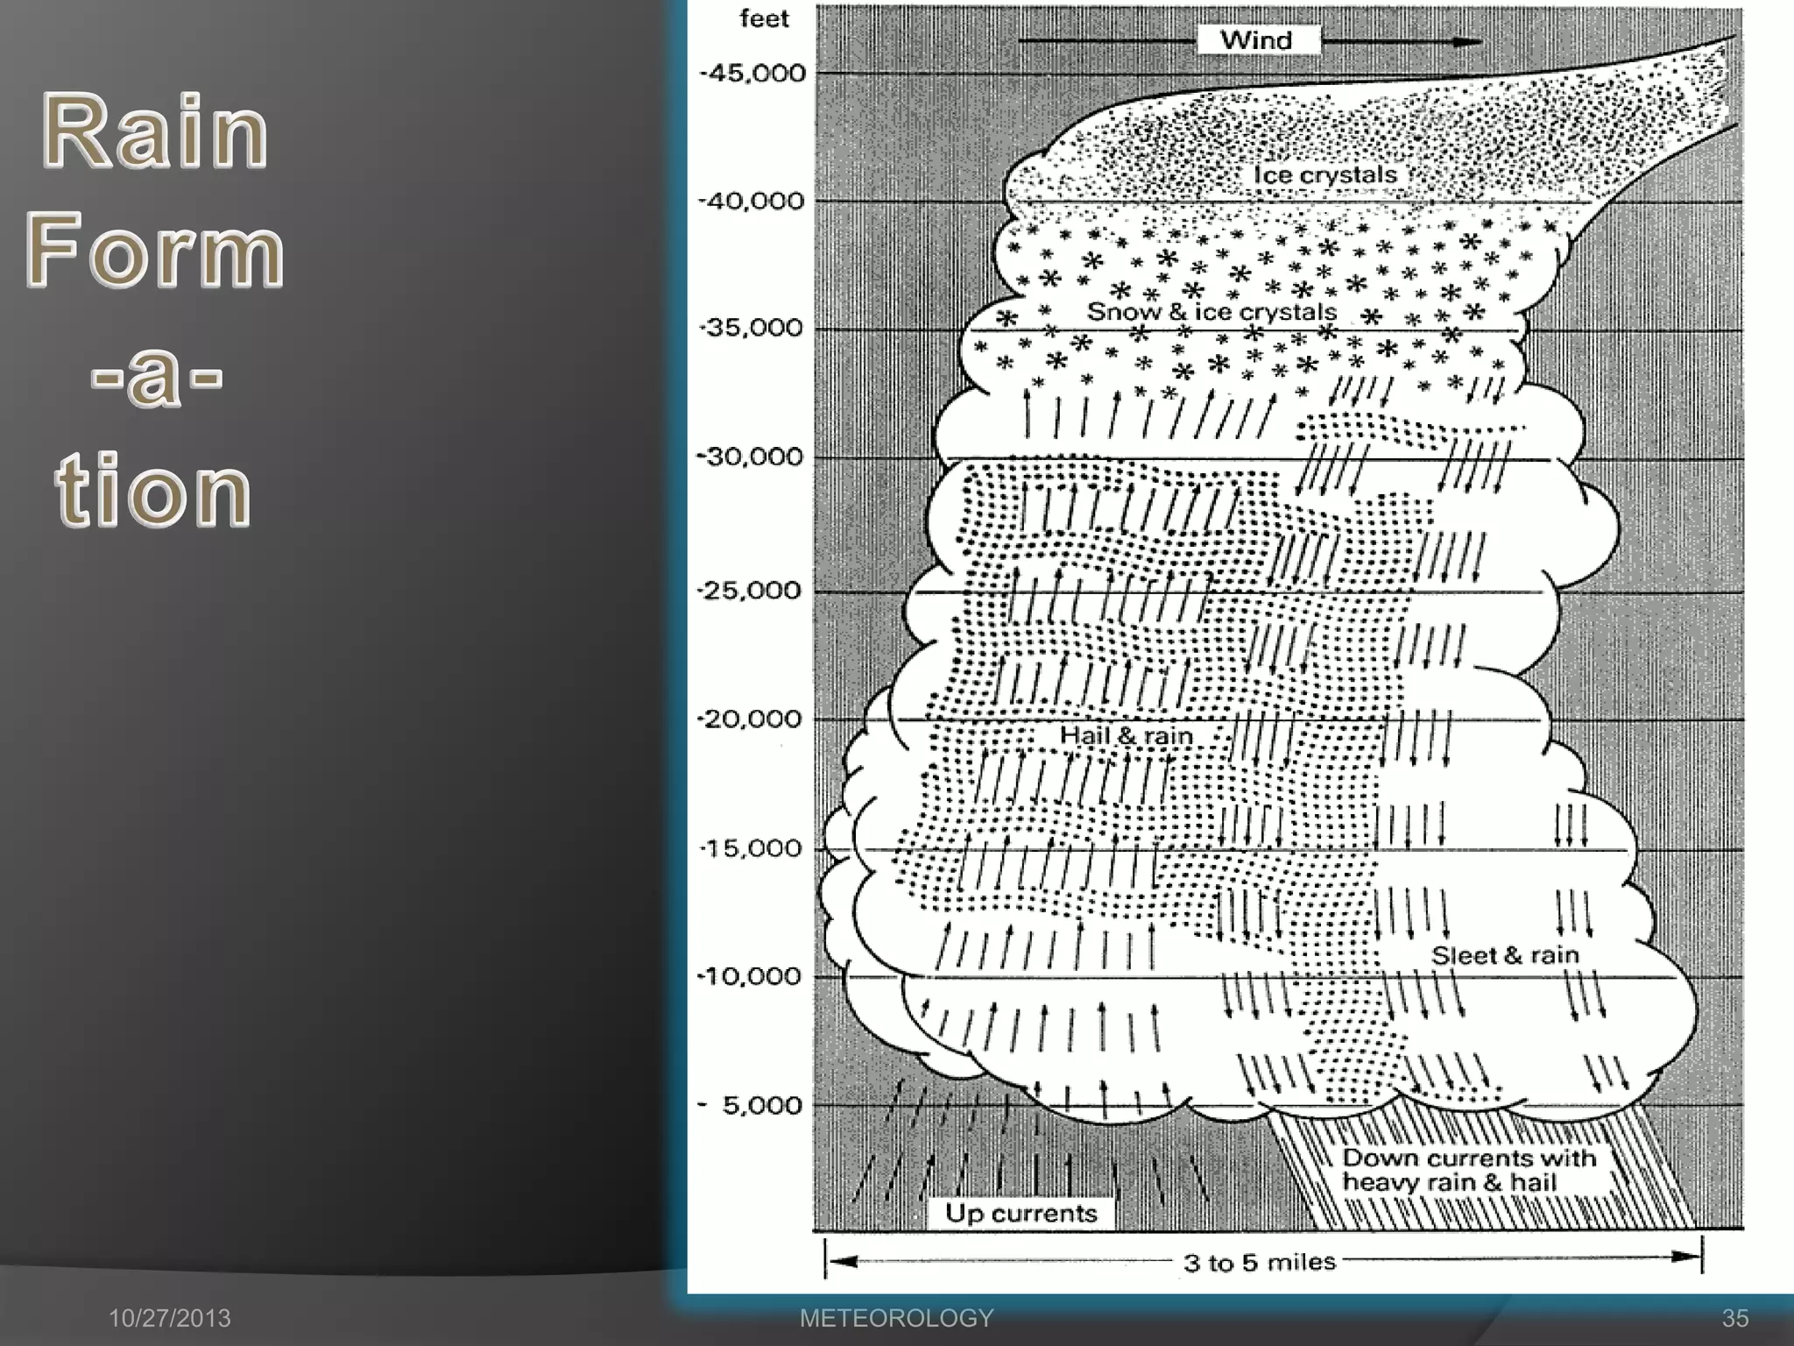The height and width of the screenshot is (1346, 1794).
Task: Select the 'Sleet & rain' label
Action: 1504,955
